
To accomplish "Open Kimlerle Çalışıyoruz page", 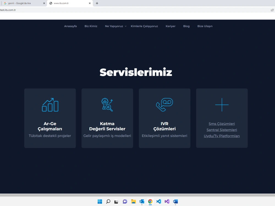I will point(144,26).
